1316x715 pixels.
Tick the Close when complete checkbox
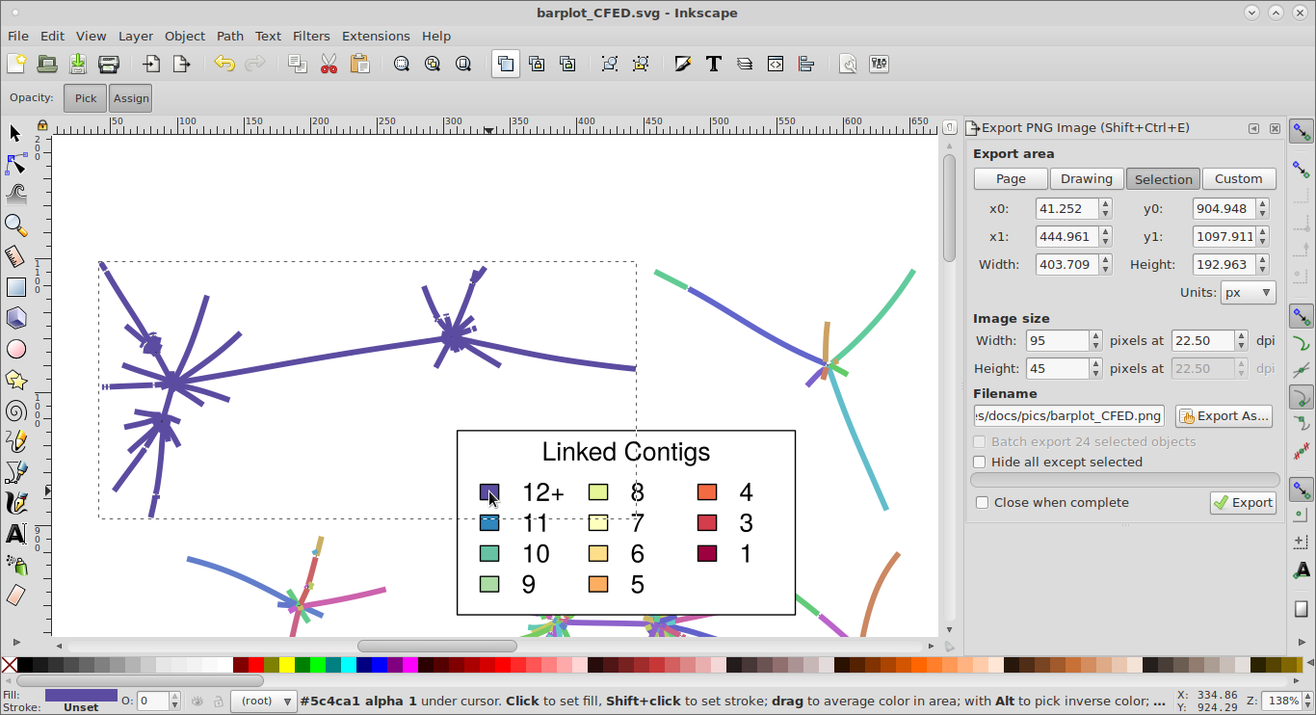983,503
